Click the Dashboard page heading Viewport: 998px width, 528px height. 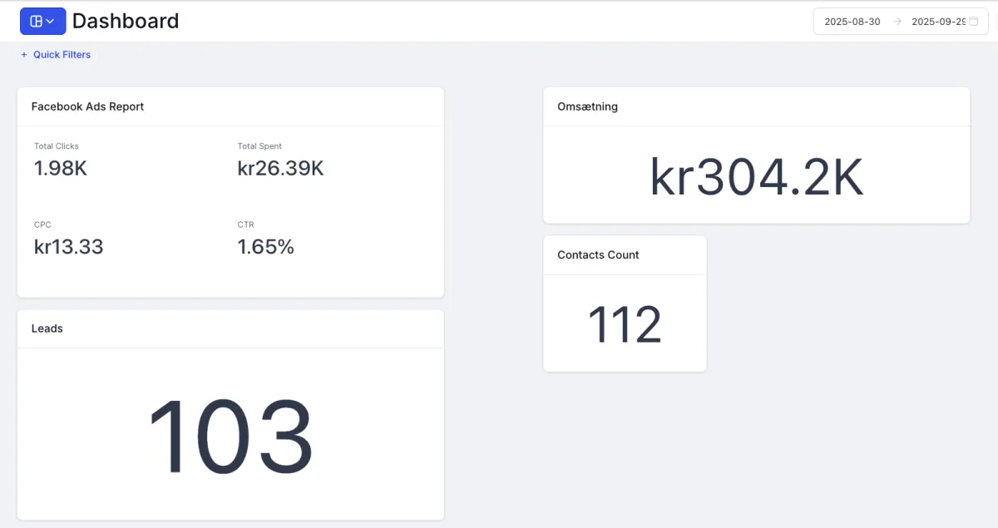click(126, 22)
